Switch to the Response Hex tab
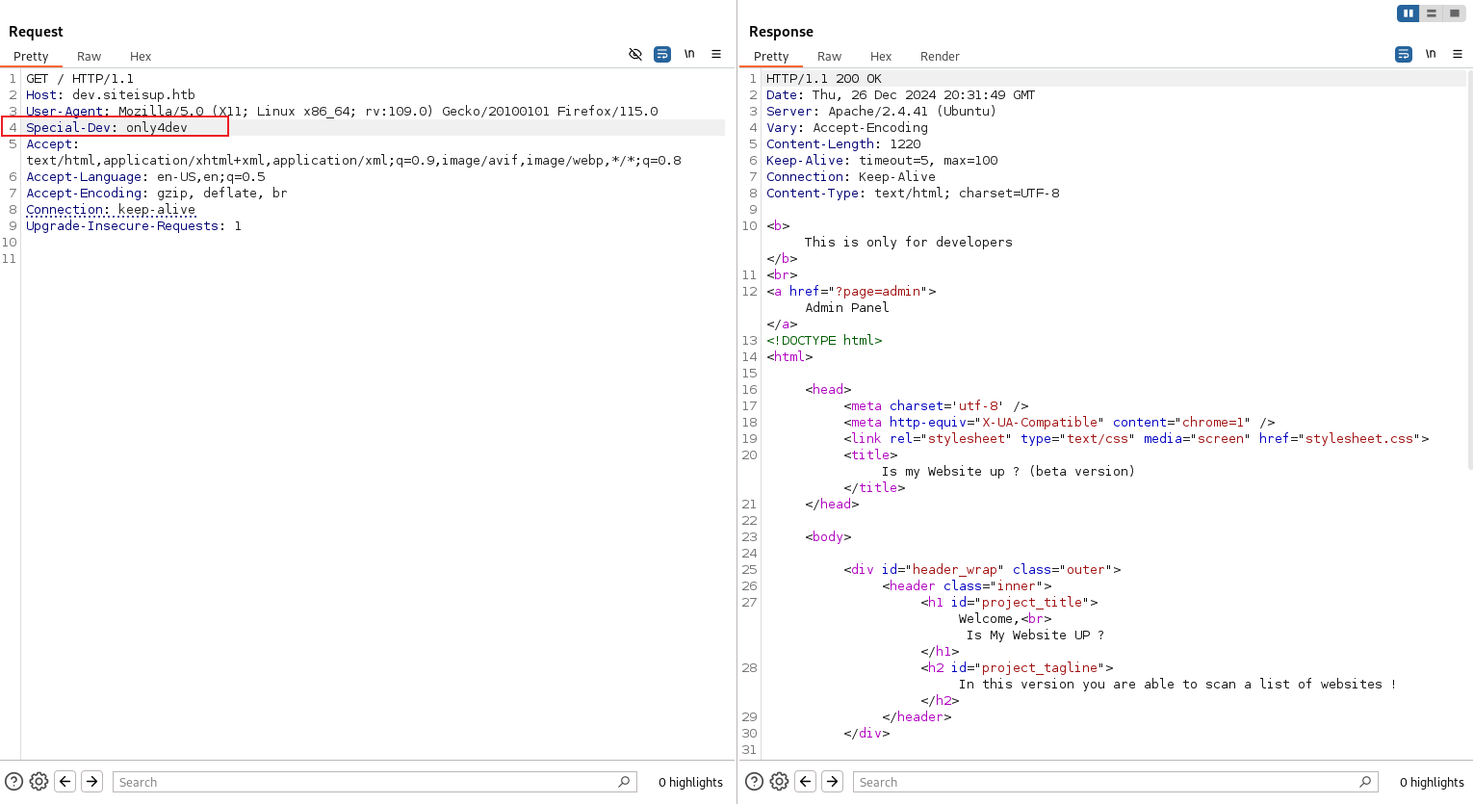The image size is (1473, 804). [x=881, y=57]
